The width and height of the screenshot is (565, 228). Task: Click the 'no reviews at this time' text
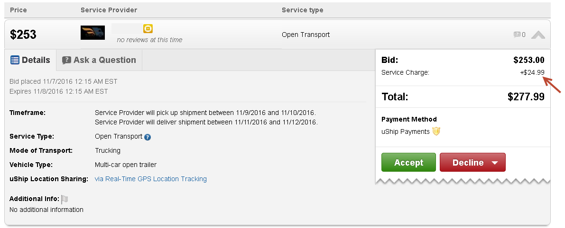[149, 40]
